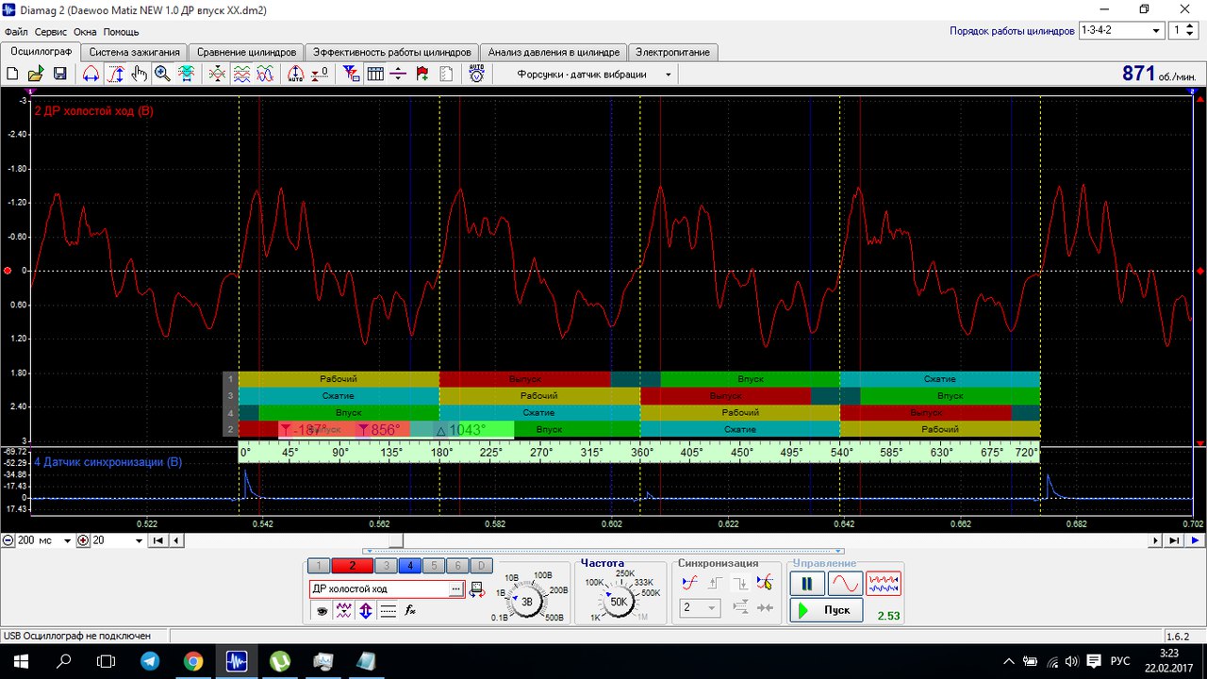Select the vertical stretch waveform tool
1207x679 pixels.
click(x=116, y=74)
